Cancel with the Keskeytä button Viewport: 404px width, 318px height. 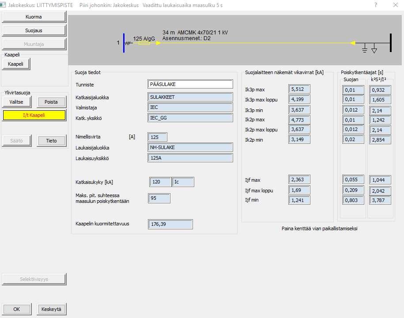tap(51, 309)
